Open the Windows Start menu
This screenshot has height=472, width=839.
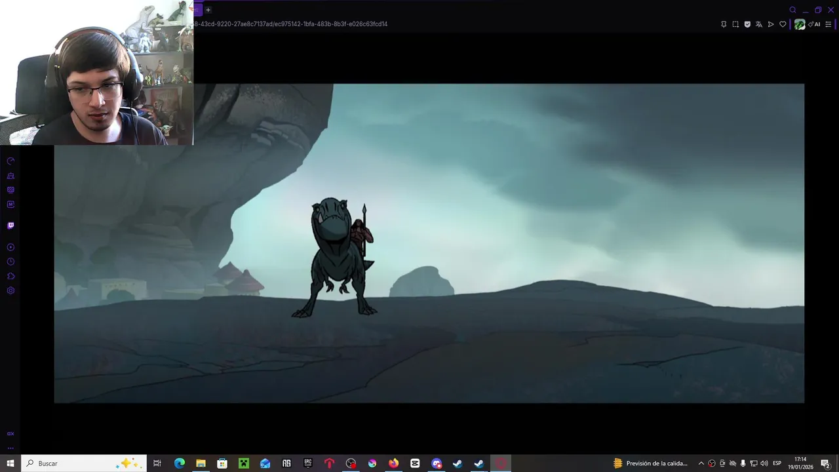10,463
